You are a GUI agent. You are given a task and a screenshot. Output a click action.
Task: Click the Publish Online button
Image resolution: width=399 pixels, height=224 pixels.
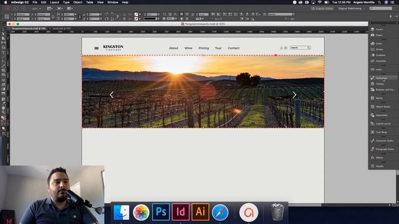pyautogui.click(x=322, y=8)
